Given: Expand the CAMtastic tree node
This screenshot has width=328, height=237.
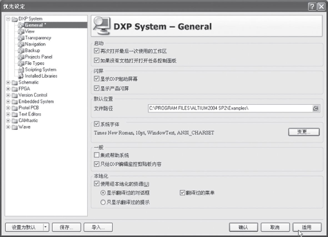Looking at the screenshot, I should click(8, 121).
